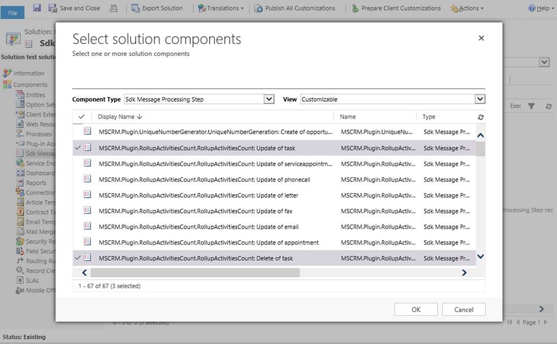Click the Web Resources icon in sidebar
This screenshot has width=557, height=344.
click(20, 124)
